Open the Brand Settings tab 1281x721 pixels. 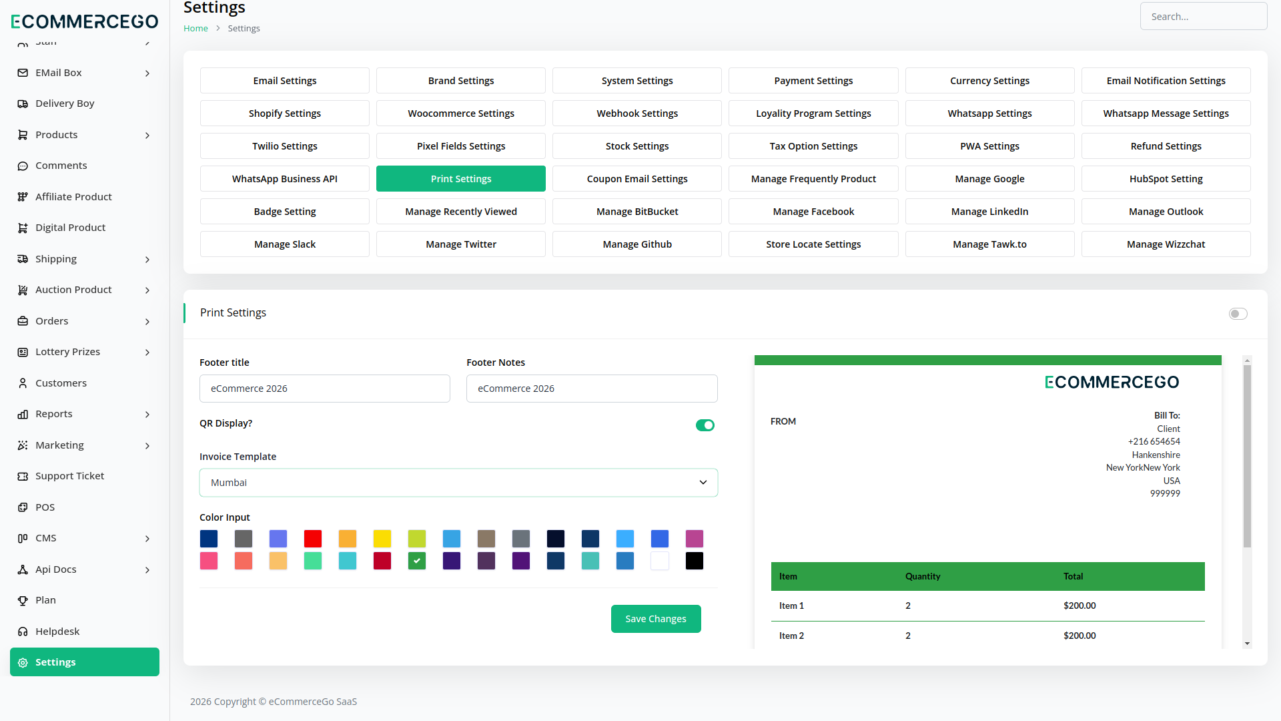coord(461,81)
